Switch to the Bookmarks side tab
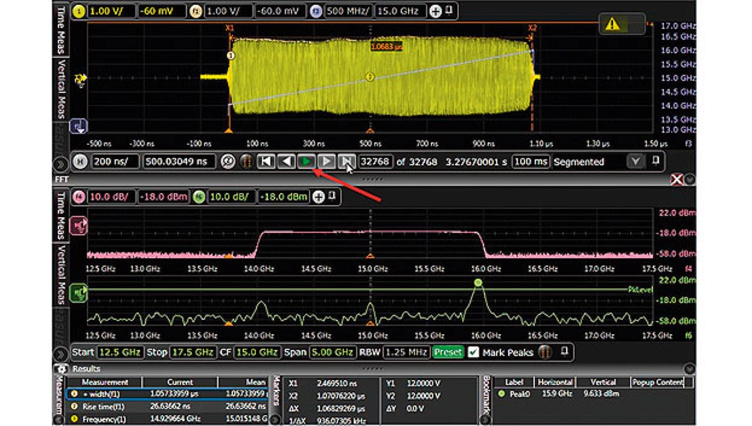The image size is (752, 426). click(x=485, y=396)
